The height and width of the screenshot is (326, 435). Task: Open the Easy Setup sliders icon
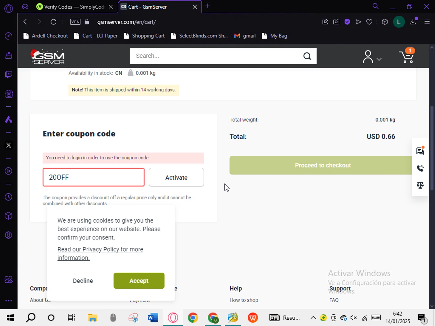coord(427,22)
